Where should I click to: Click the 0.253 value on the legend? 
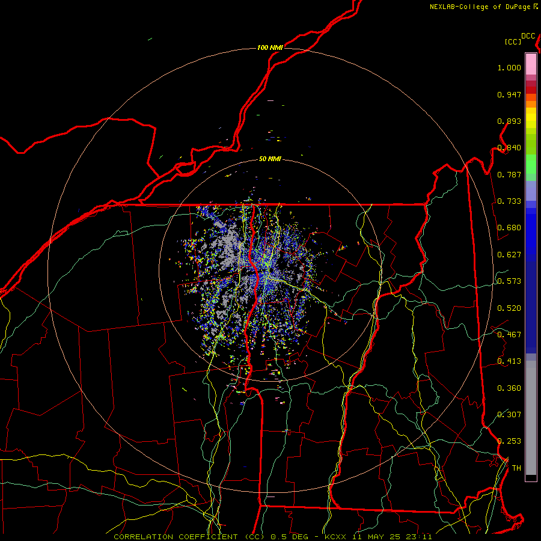[509, 441]
